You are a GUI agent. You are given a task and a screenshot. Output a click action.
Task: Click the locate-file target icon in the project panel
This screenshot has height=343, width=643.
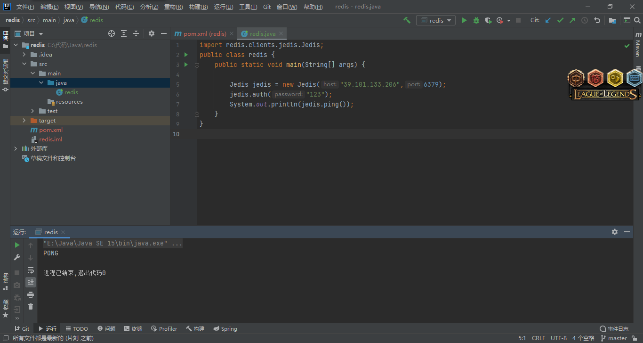[112, 33]
